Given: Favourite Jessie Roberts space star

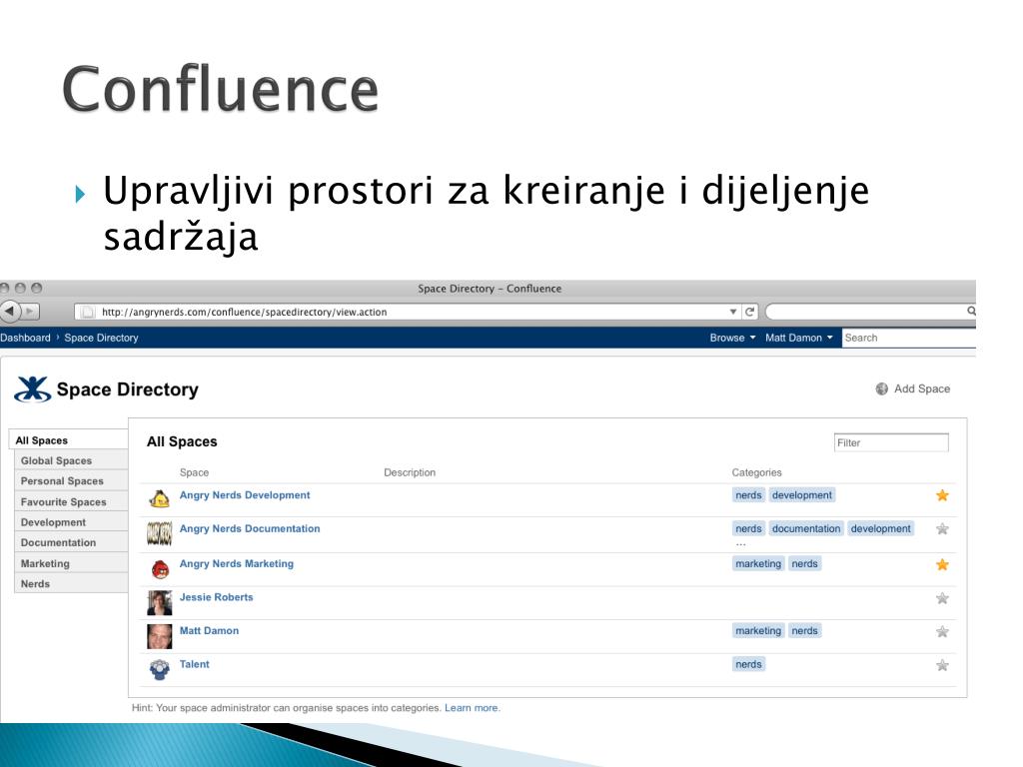Looking at the screenshot, I should coord(942,598).
